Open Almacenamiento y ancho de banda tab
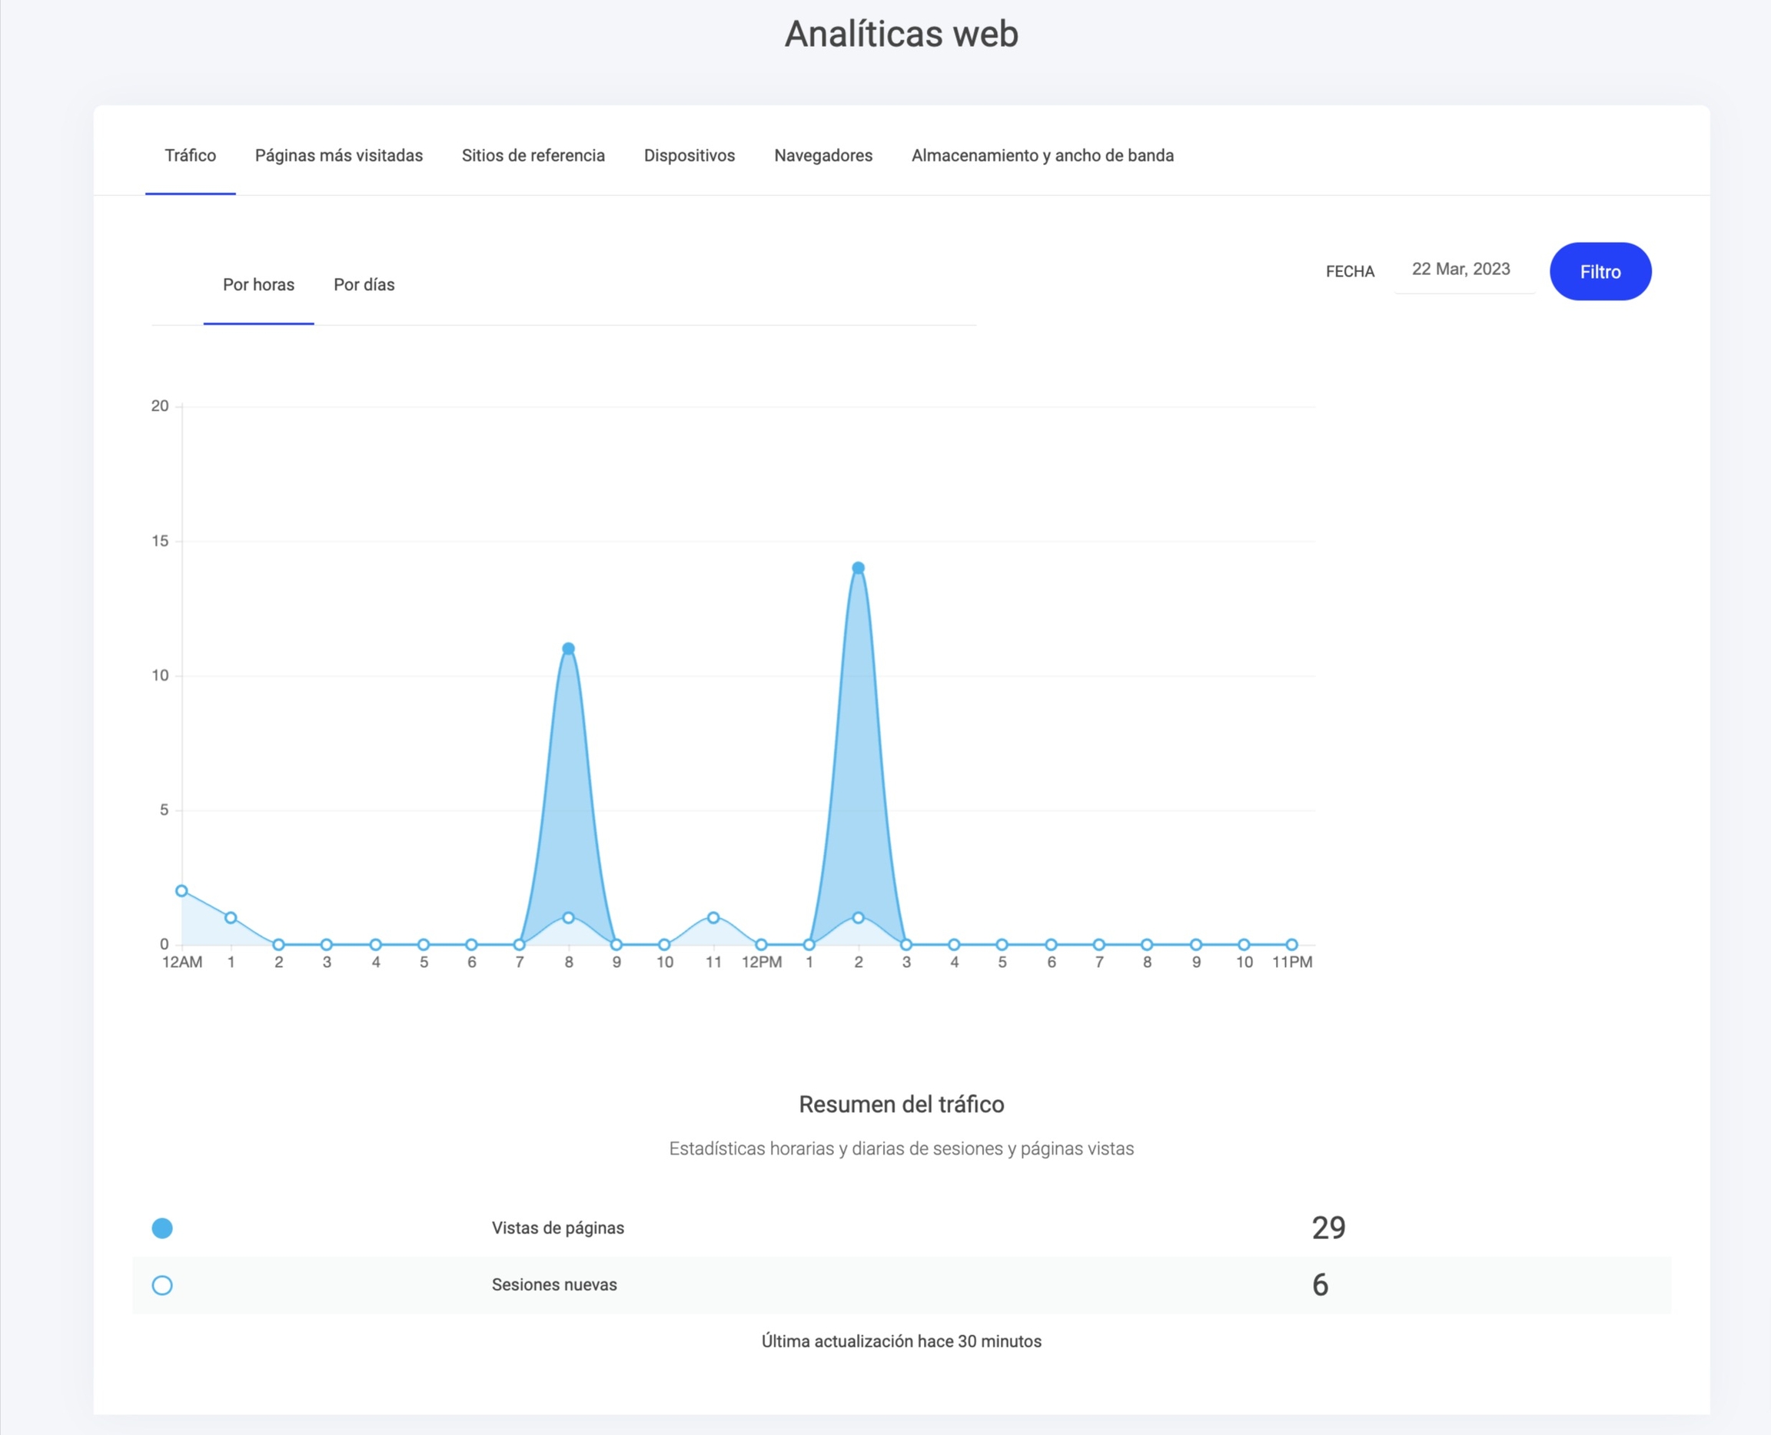This screenshot has height=1435, width=1771. tap(1042, 155)
